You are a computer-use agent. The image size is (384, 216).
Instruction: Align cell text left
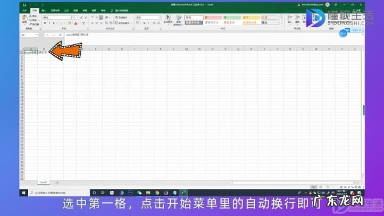[x=93, y=23]
